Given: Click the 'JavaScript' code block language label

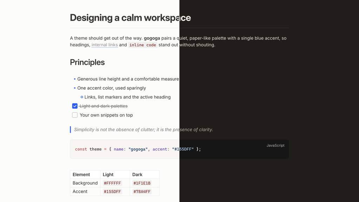Looking at the screenshot, I should point(276,146).
